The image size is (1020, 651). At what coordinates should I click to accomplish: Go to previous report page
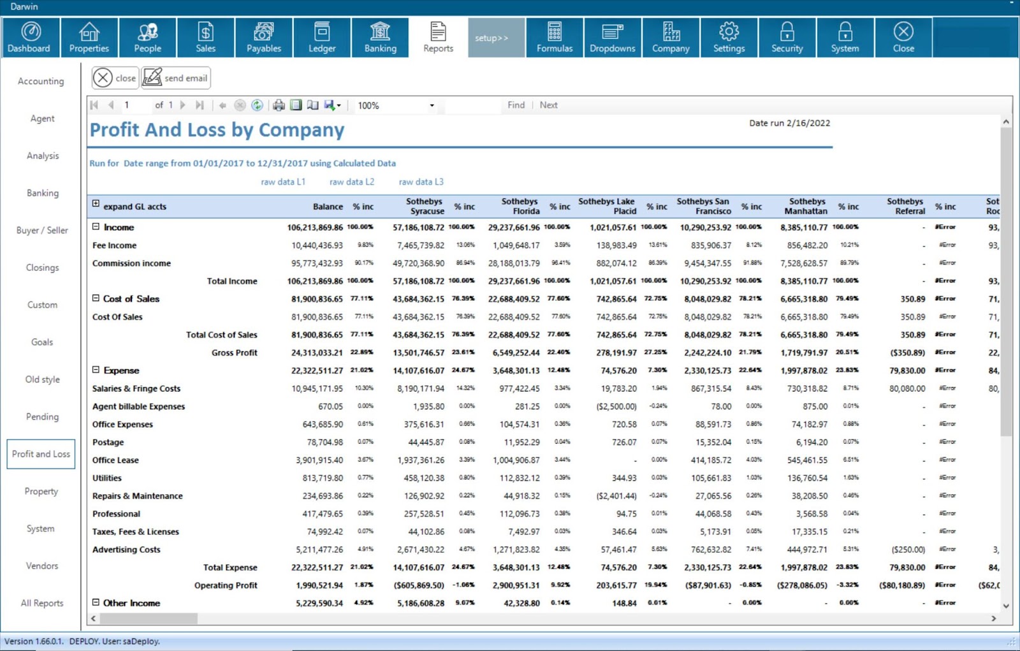[x=111, y=105]
